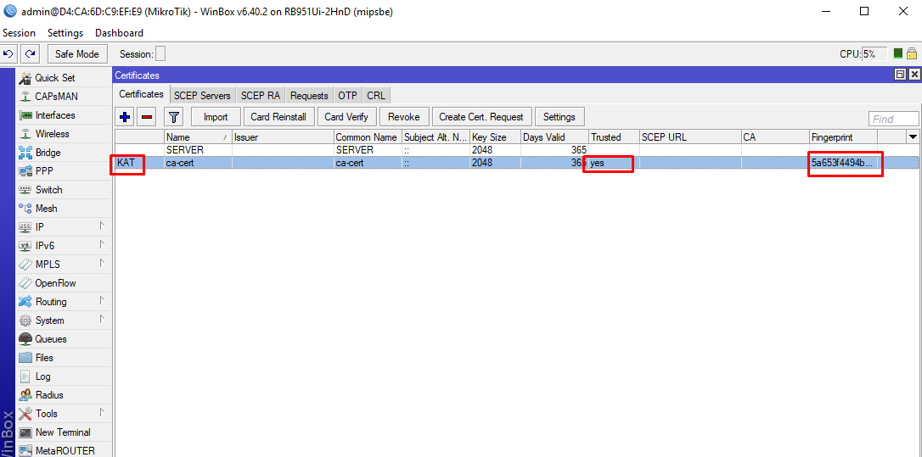The width and height of the screenshot is (922, 457).
Task: Click the IPv6 menu icon
Action: [x=25, y=246]
